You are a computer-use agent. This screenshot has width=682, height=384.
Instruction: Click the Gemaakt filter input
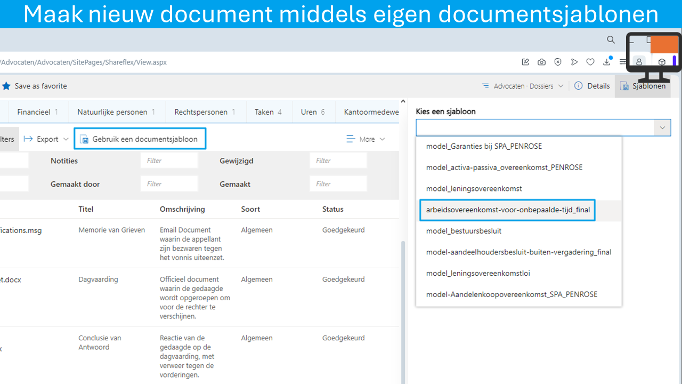pos(338,184)
